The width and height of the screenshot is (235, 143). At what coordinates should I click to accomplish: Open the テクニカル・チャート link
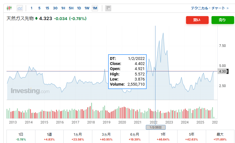tap(210, 8)
